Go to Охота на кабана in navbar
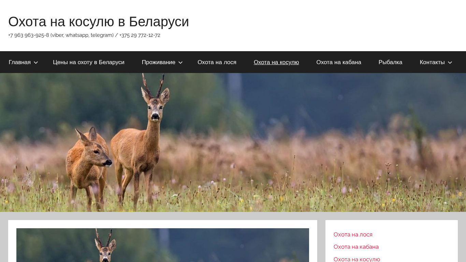466x262 pixels. (339, 62)
